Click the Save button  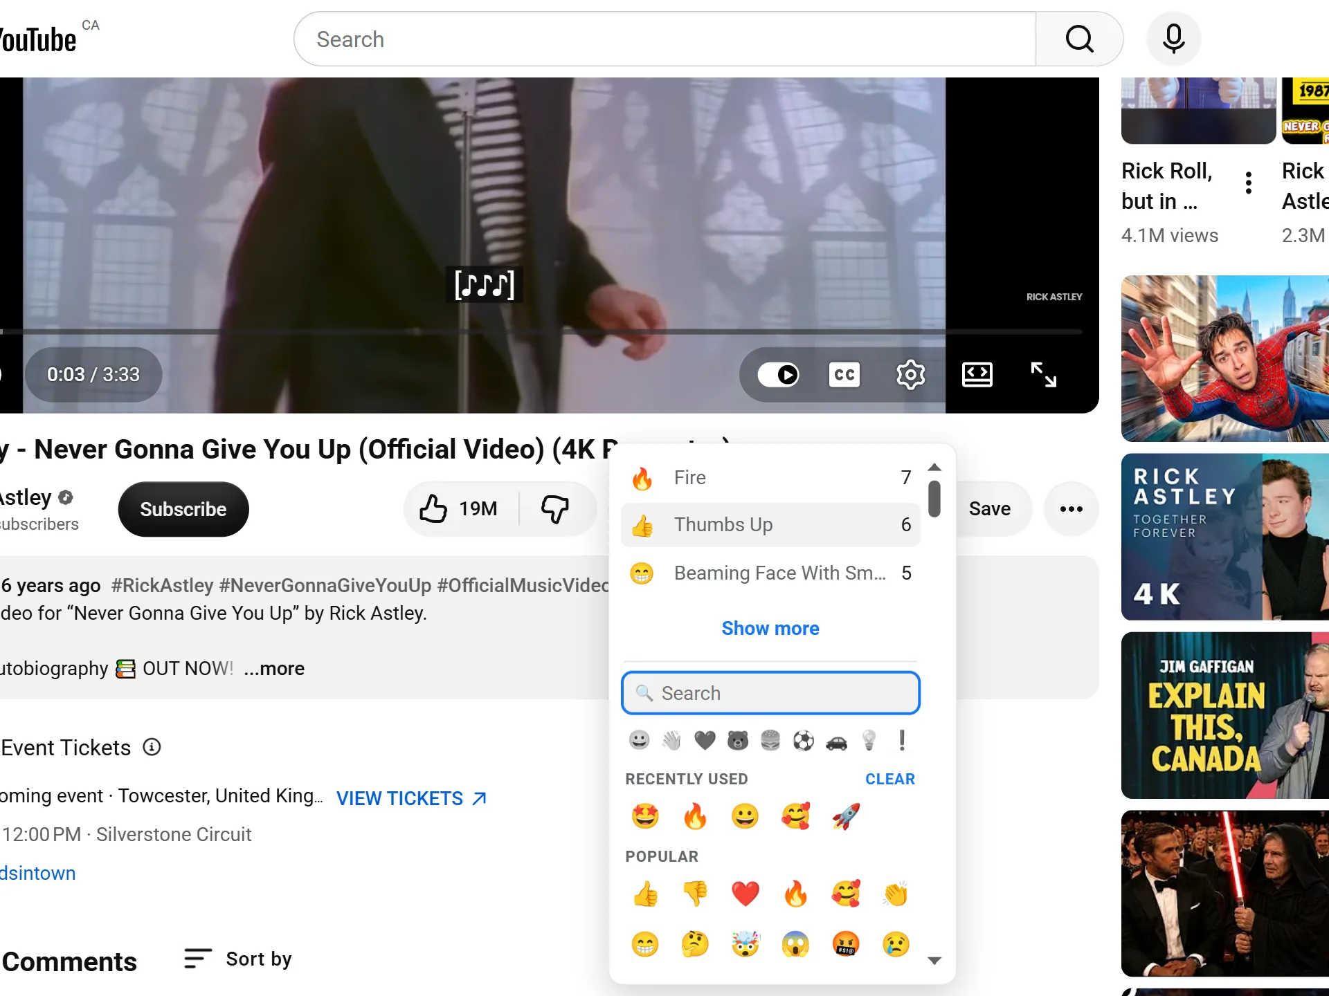[990, 509]
